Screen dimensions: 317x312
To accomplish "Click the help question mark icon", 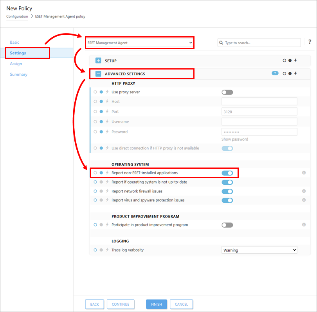I will tap(310, 42).
